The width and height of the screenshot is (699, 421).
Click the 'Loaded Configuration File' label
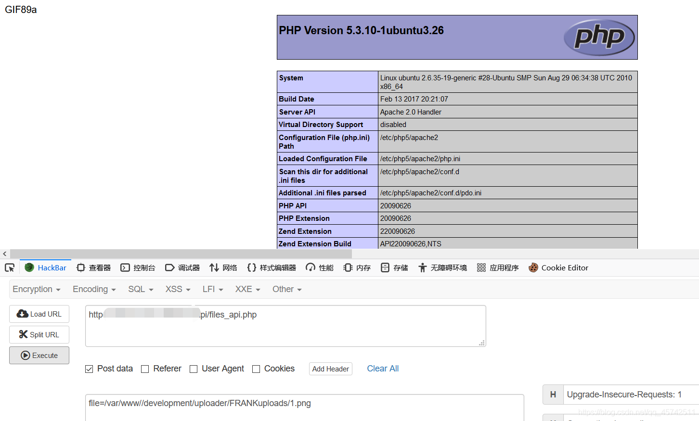pyautogui.click(x=323, y=159)
